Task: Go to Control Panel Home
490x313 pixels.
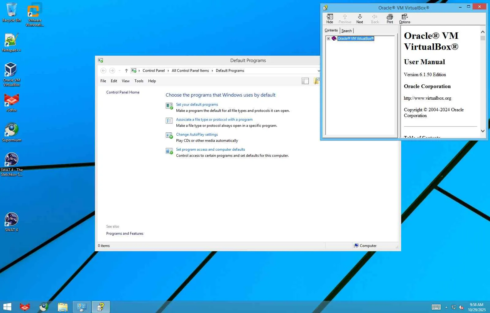Action: pos(123,92)
